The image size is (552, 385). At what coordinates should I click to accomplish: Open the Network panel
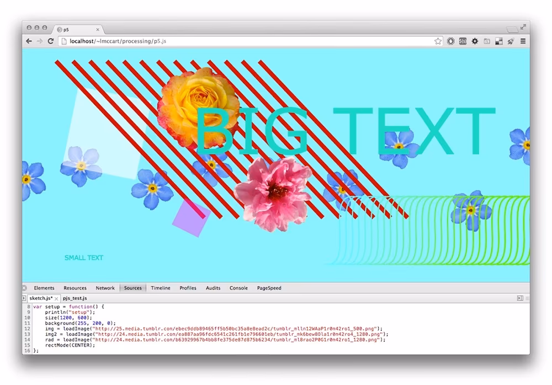(105, 288)
